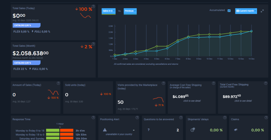Open help icon on Claims card

coord(266,118)
